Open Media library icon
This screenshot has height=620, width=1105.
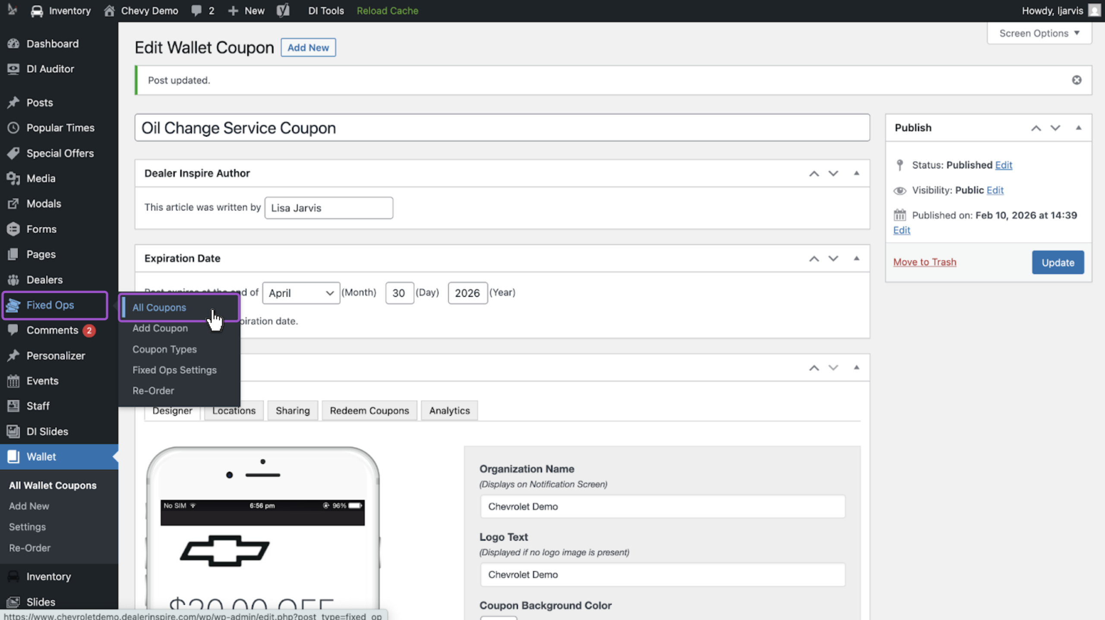click(x=13, y=178)
